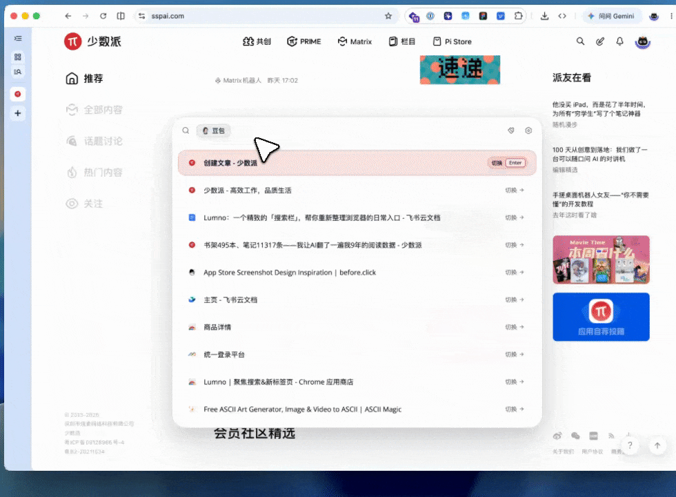Select the Lumno 飞书云文档 result
Image resolution: width=676 pixels, height=497 pixels.
[357, 217]
